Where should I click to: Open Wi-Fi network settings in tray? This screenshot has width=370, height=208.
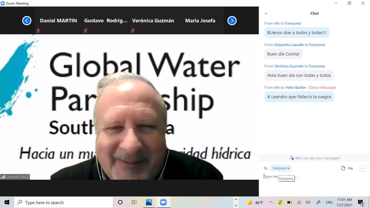pyautogui.click(x=299, y=202)
